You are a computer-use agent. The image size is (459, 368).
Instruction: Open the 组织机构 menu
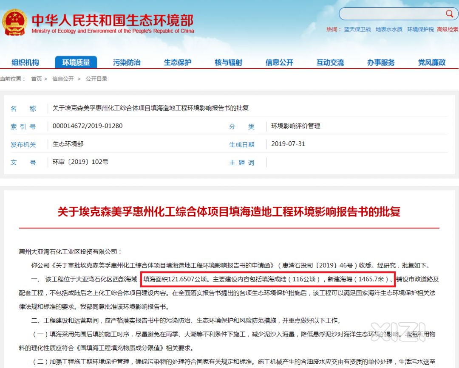click(x=25, y=62)
